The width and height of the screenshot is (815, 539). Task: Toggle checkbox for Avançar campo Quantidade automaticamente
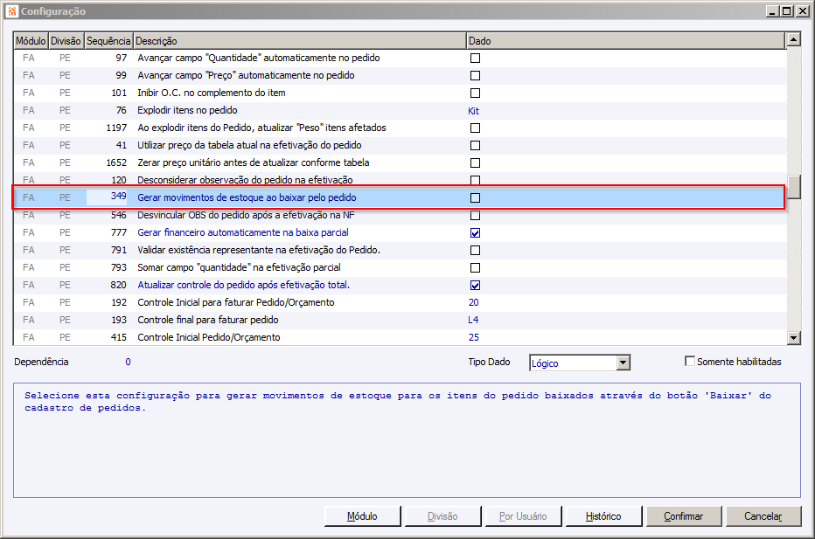click(x=475, y=59)
